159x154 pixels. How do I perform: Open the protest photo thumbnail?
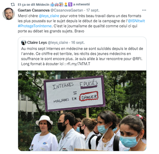tap(82, 111)
